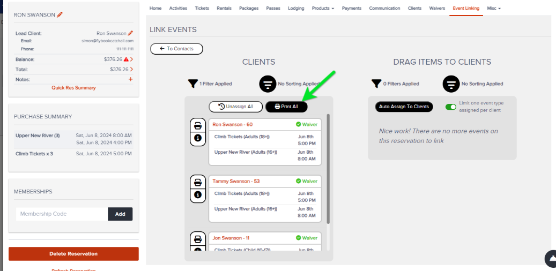Viewport: 556px width, 271px height.
Task: Open Jon Swanson - 11 client name
Action: pos(231,238)
